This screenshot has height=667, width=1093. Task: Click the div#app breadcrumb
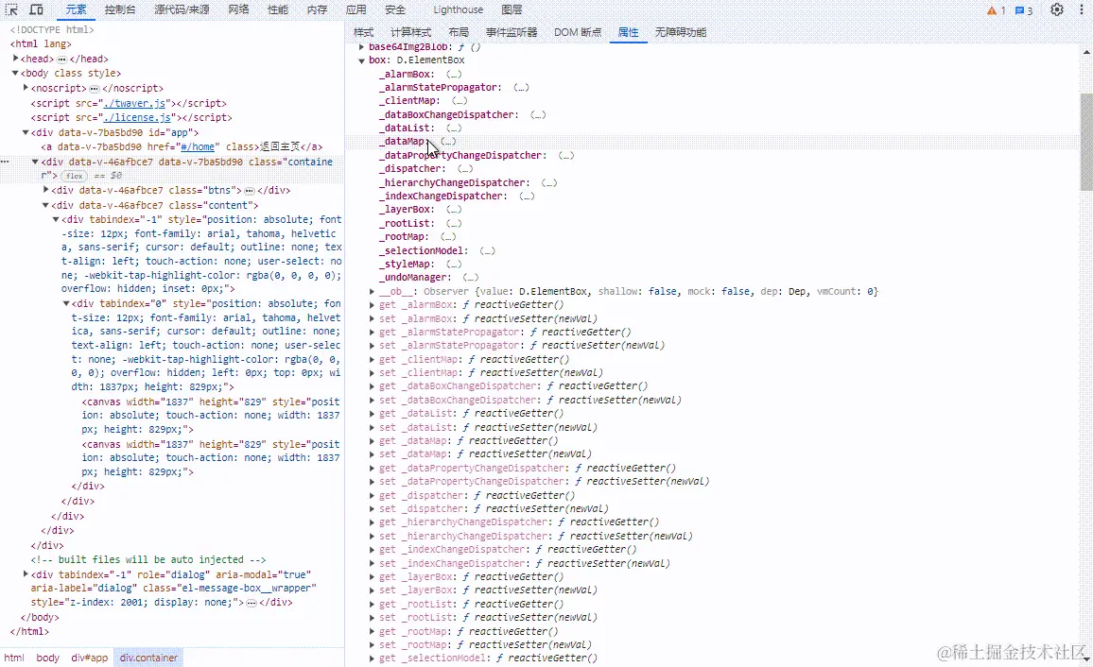pos(89,658)
